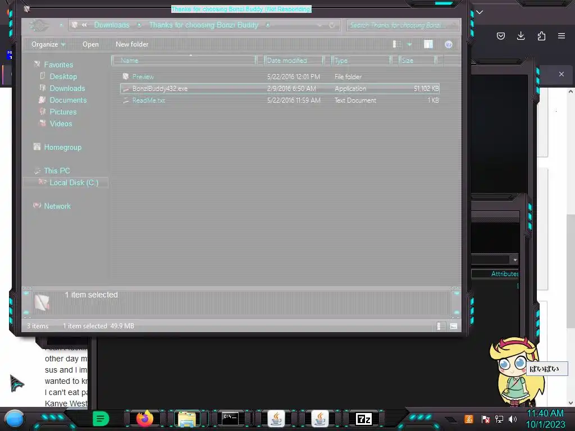The image size is (575, 431).
Task: Select the BonziBuddy432.exe file
Action: [x=280, y=88]
